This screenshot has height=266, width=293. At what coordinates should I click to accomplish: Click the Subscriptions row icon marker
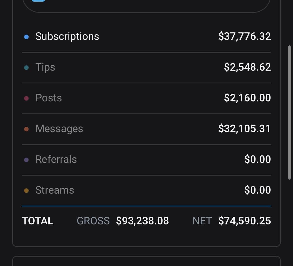click(27, 37)
